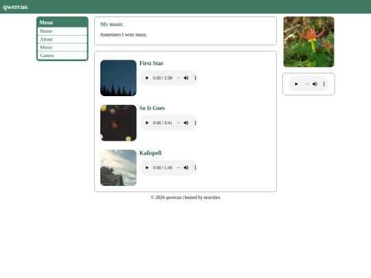Click the qwercus site title

pos(15,7)
